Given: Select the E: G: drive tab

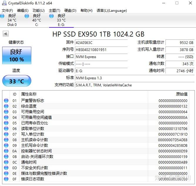Looking at the screenshot, I should coord(61,20).
